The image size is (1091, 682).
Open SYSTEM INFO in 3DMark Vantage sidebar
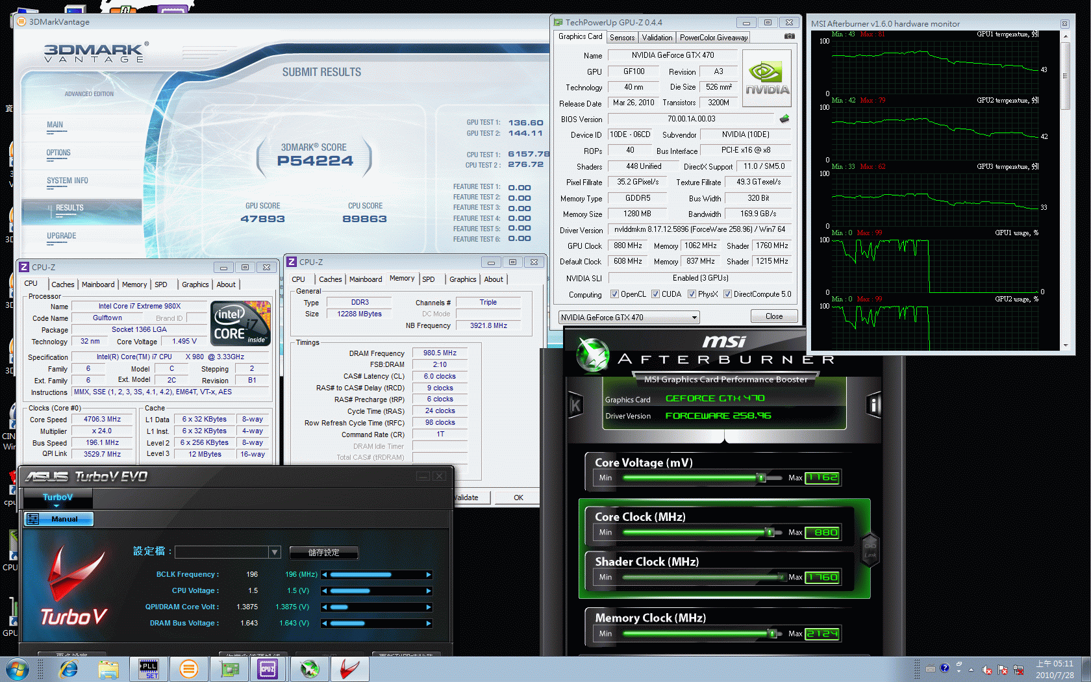(68, 181)
